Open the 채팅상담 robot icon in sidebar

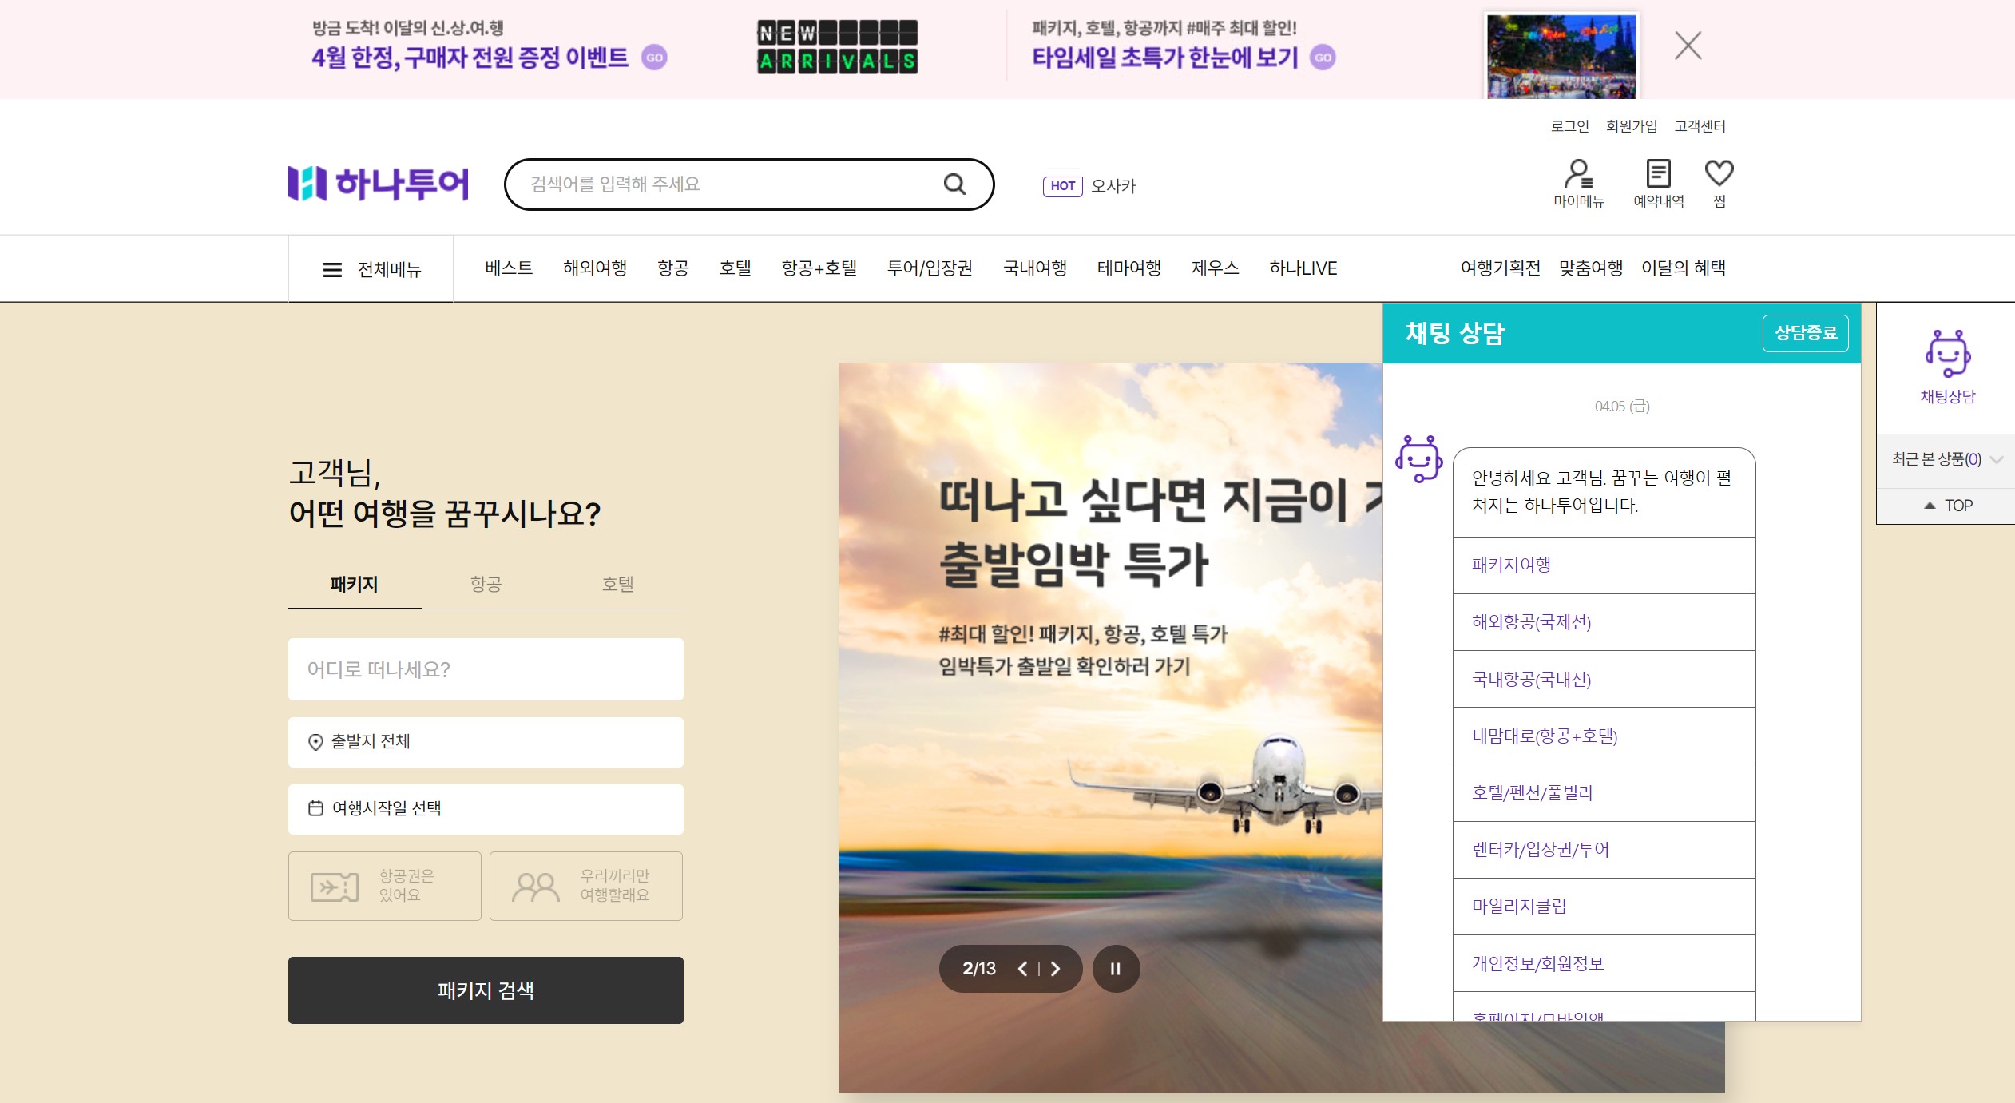[x=1947, y=354]
